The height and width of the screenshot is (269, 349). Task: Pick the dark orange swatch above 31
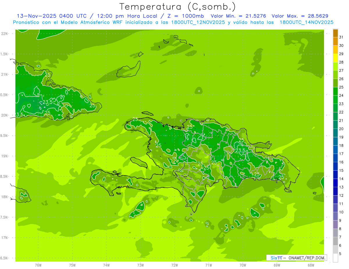click(x=335, y=33)
